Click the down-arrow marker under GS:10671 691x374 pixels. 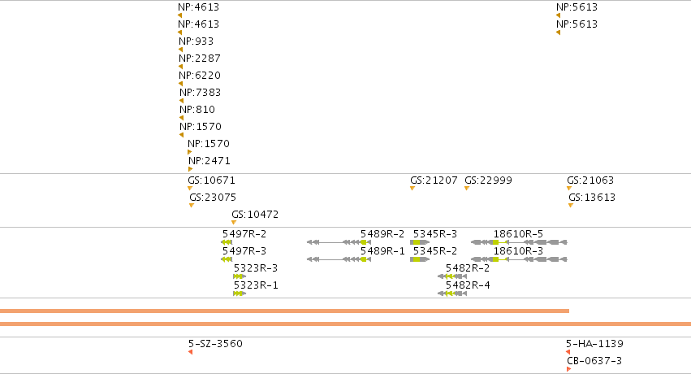coord(190,189)
